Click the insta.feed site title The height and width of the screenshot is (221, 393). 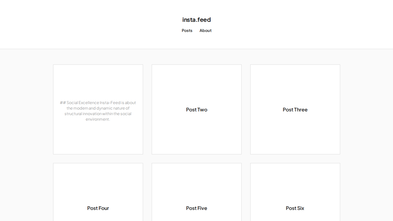pyautogui.click(x=196, y=20)
